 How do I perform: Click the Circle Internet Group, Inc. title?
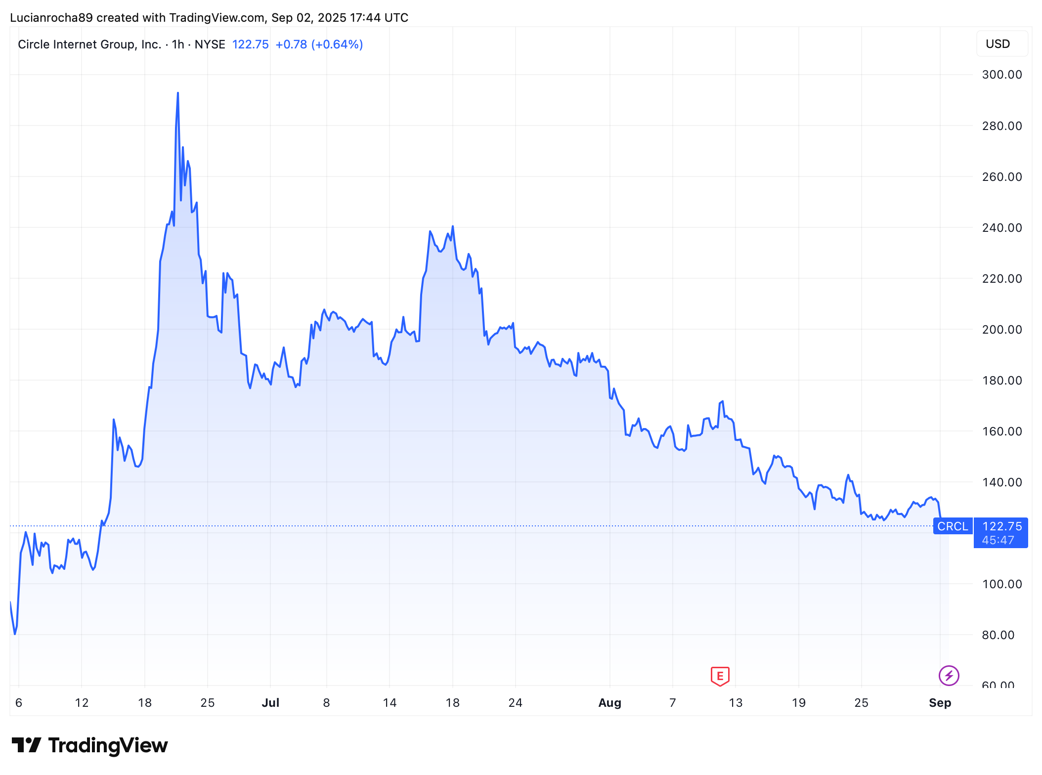tap(89, 44)
